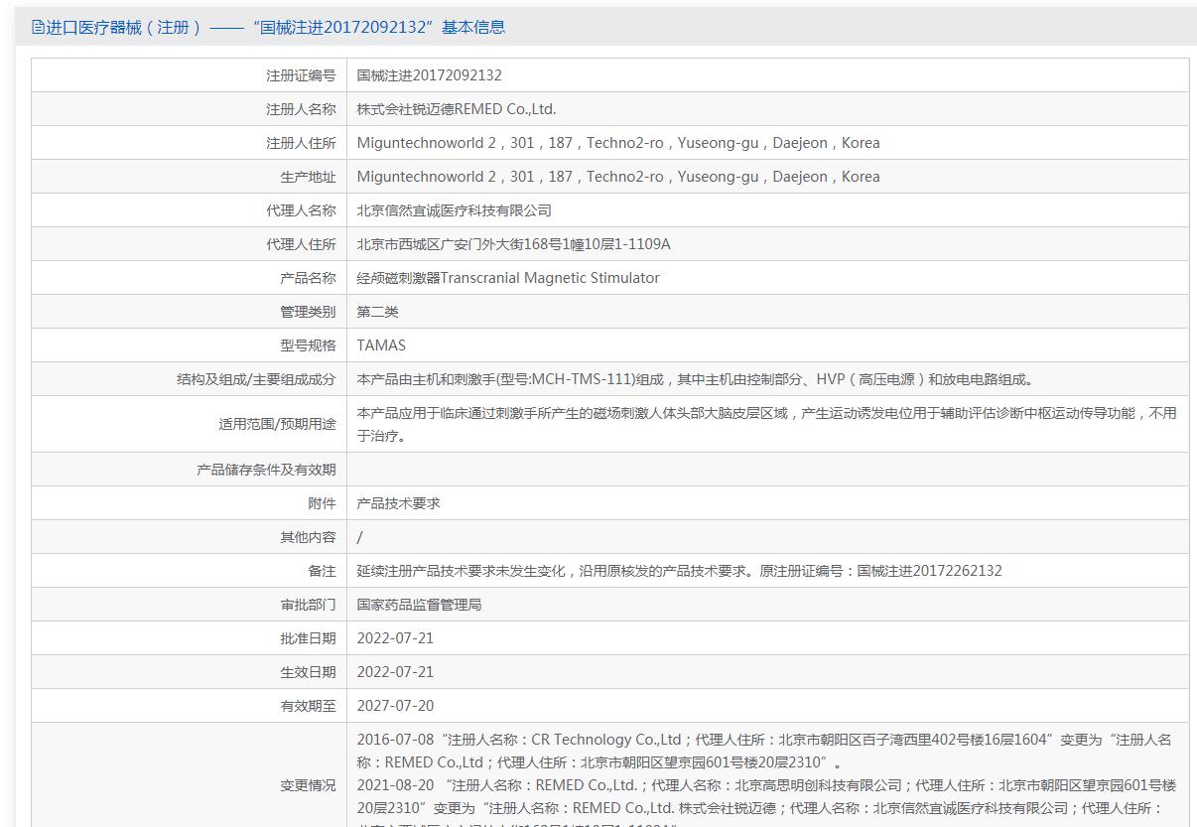Select the Miguntechnoworld address in the 注册人住所 row
The height and width of the screenshot is (827, 1197).
tap(618, 143)
